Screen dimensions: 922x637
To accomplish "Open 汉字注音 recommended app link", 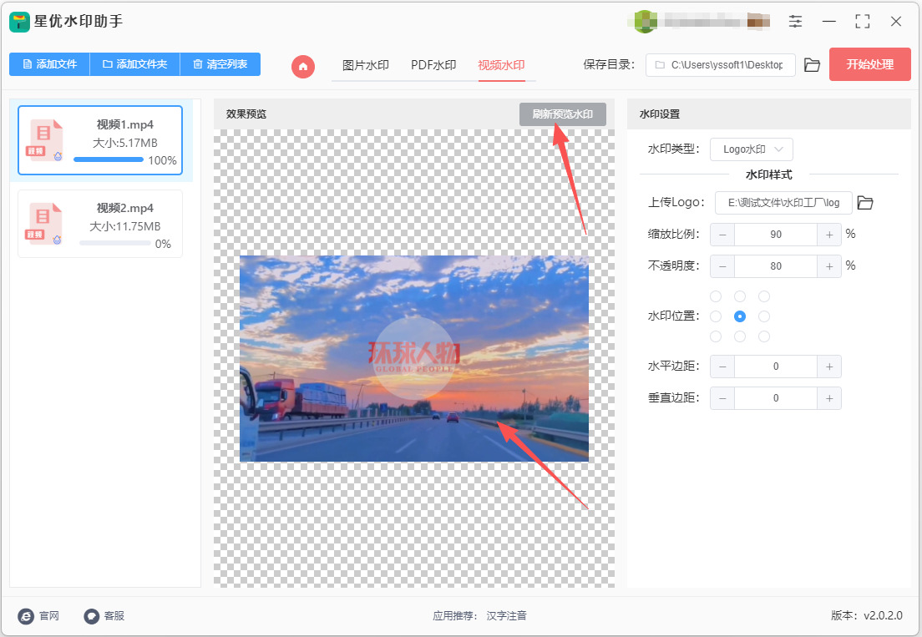I will [x=506, y=616].
